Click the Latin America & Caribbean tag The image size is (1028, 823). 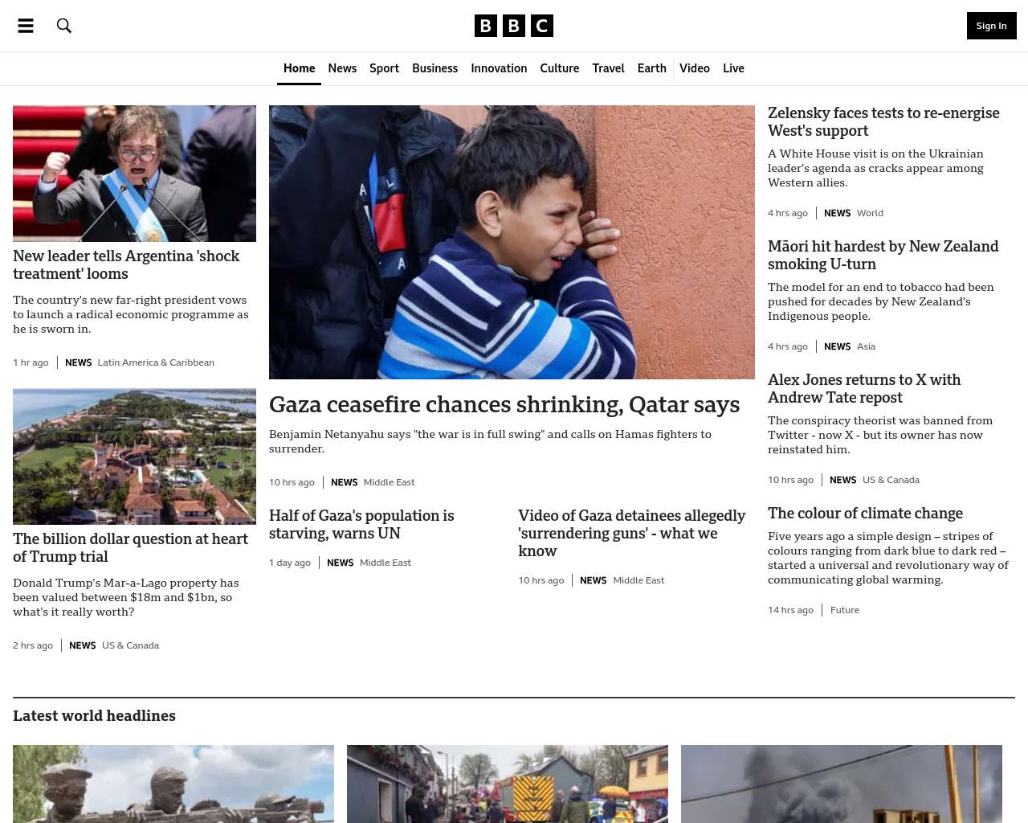[x=156, y=362]
